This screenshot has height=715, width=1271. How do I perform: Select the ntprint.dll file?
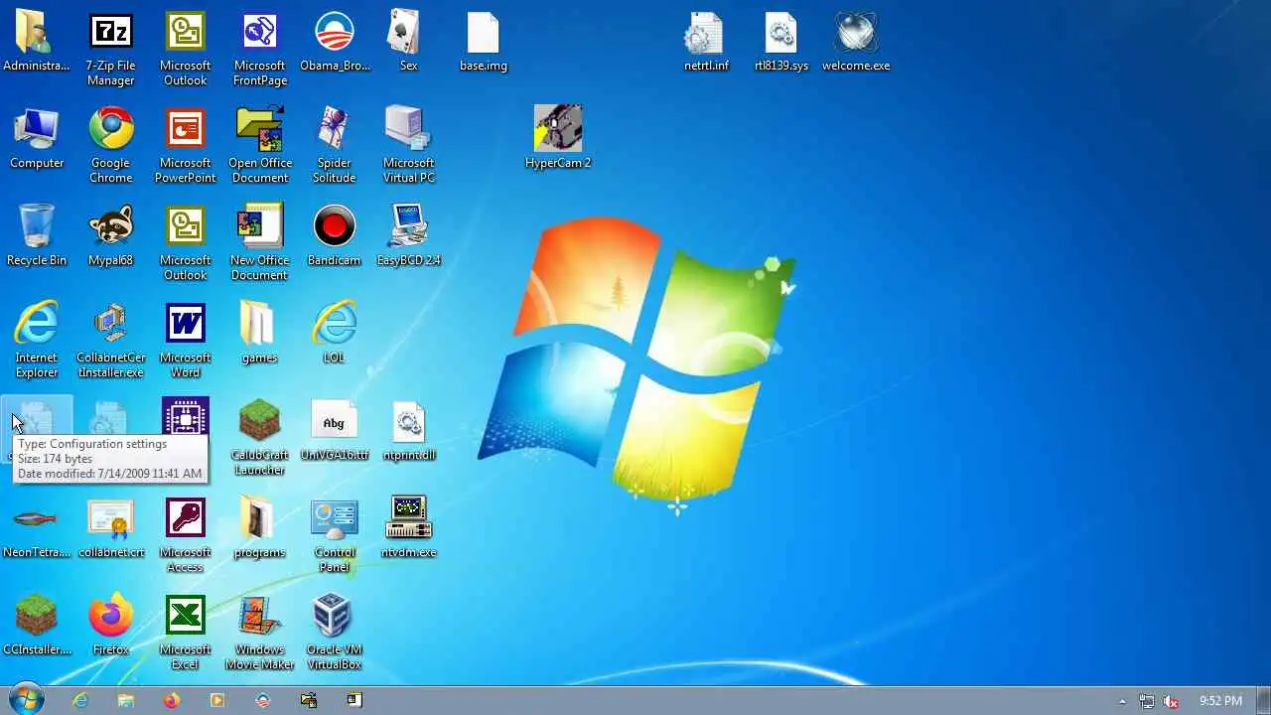[x=408, y=430]
